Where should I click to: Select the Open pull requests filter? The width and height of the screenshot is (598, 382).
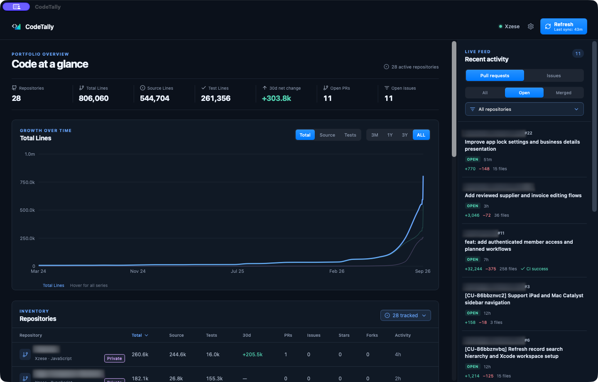524,93
